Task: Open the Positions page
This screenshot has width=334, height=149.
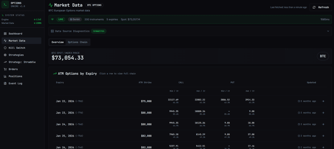Action: (x=21, y=76)
